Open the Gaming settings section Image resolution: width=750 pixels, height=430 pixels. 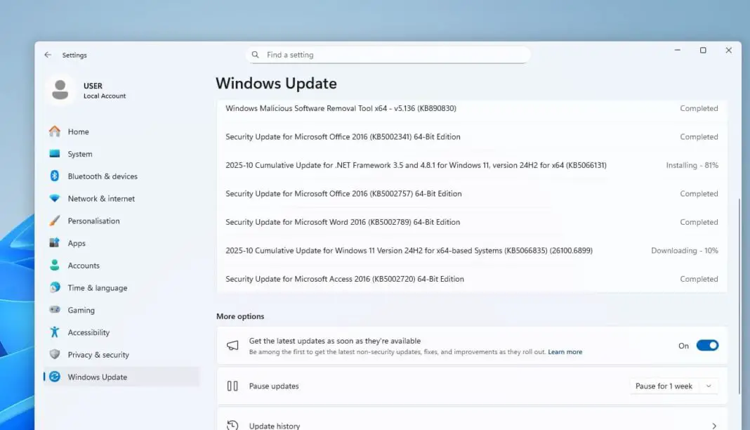81,310
